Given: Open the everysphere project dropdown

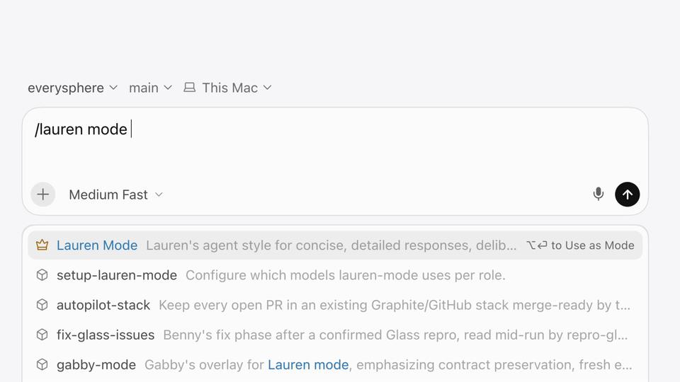Looking at the screenshot, I should tap(72, 88).
